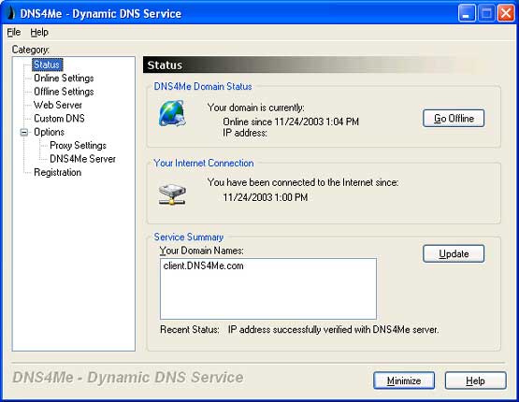
Task: Select Online Settings category
Action: click(x=64, y=79)
